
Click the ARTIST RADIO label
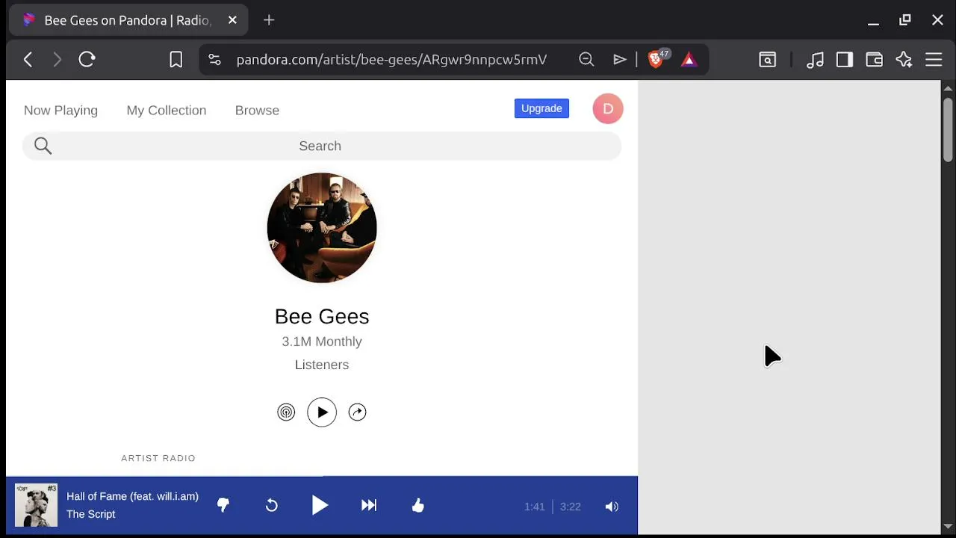tap(158, 458)
